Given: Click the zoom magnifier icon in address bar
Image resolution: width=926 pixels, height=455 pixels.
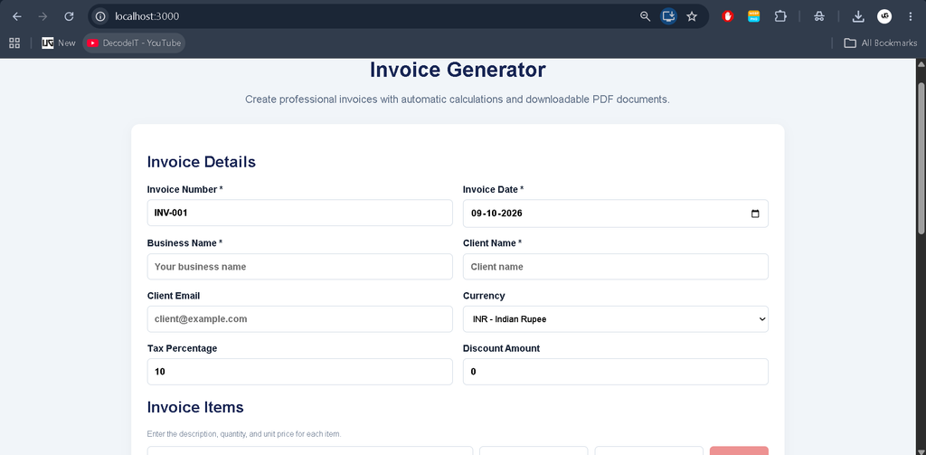Looking at the screenshot, I should (x=645, y=16).
